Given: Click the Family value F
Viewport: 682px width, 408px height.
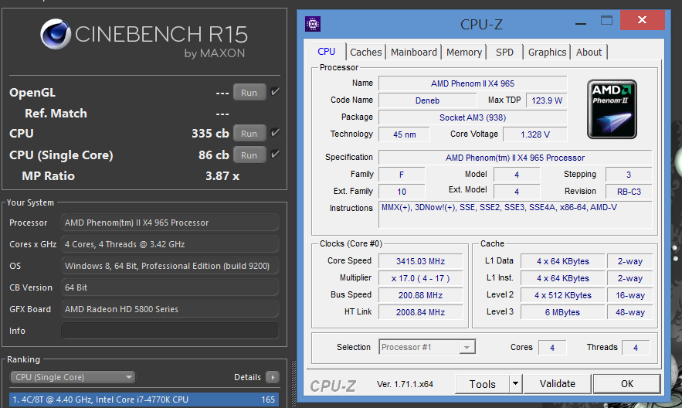Looking at the screenshot, I should click(402, 175).
